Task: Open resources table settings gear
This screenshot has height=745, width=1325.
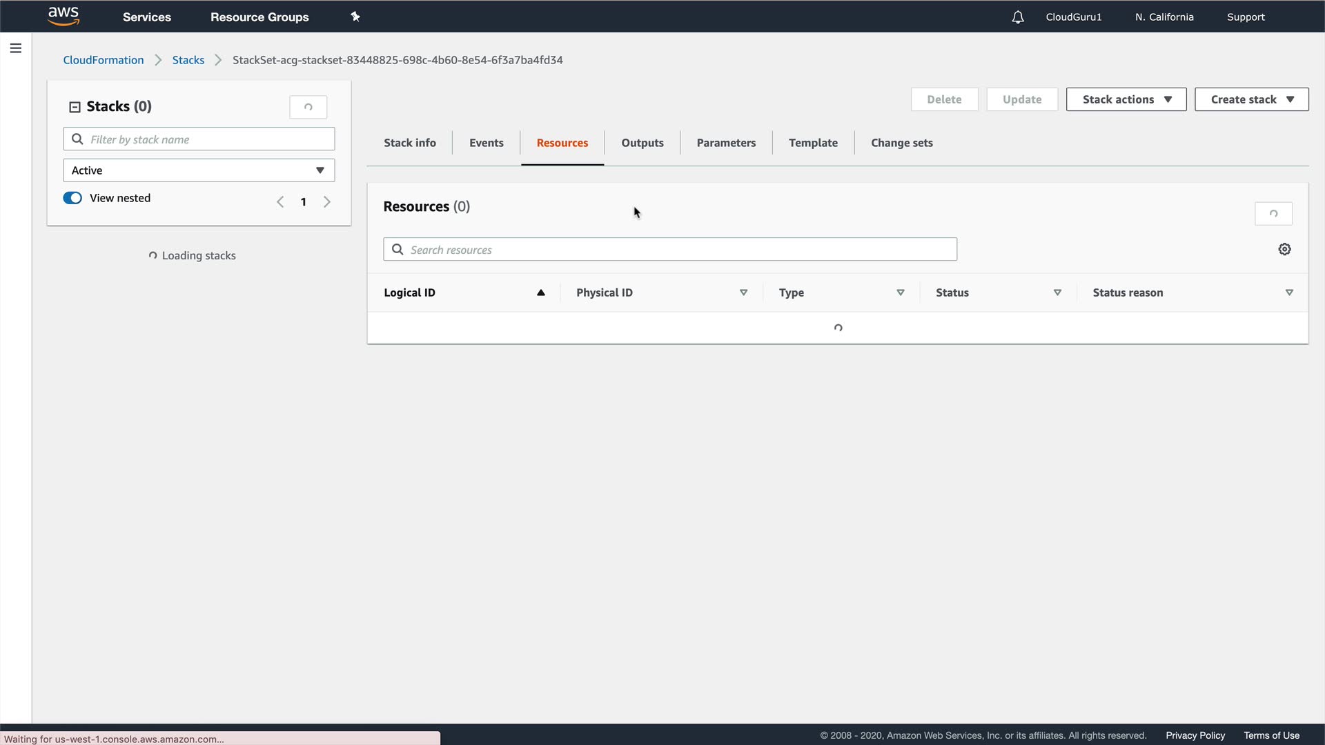Action: [x=1284, y=249]
